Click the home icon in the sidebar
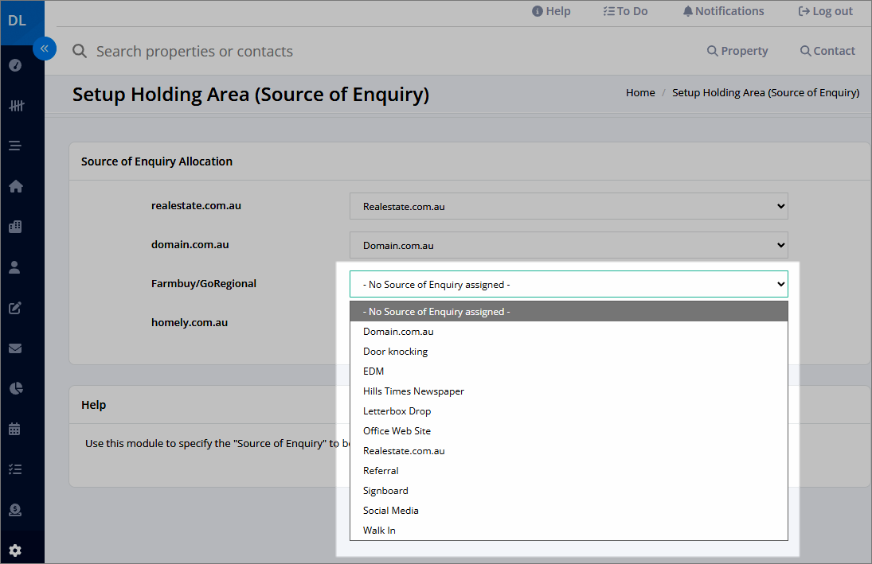 [16, 186]
